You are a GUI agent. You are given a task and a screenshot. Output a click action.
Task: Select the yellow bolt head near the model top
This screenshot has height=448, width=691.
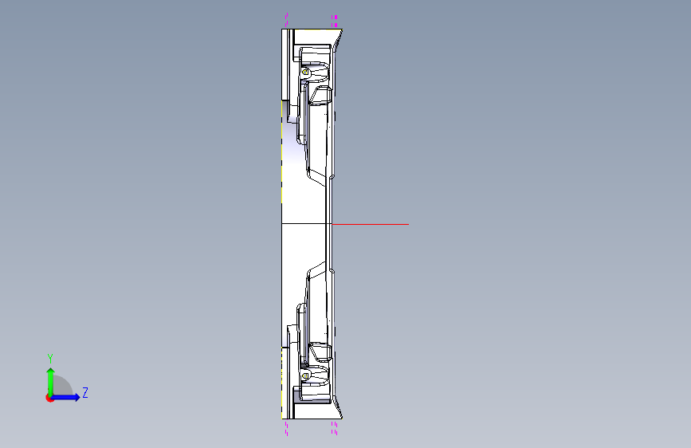point(305,72)
